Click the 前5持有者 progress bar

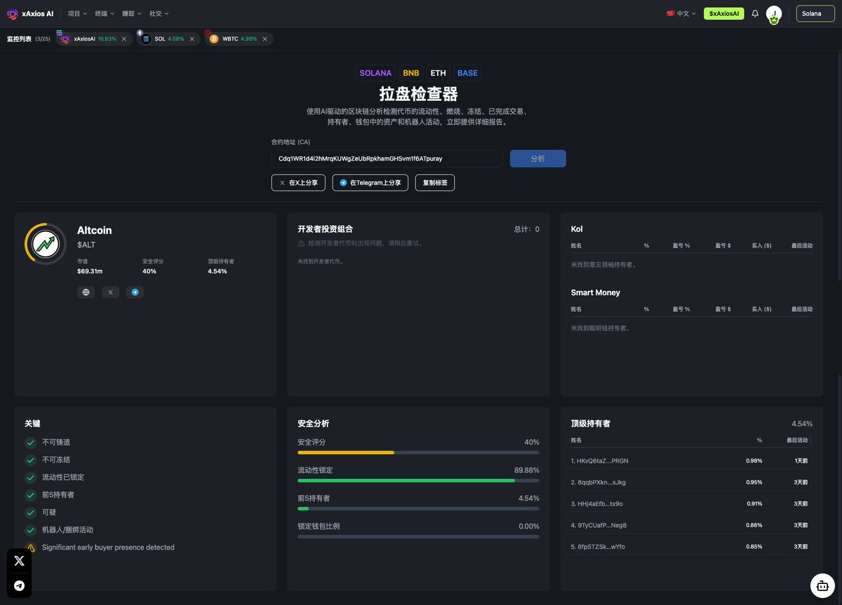(x=418, y=508)
